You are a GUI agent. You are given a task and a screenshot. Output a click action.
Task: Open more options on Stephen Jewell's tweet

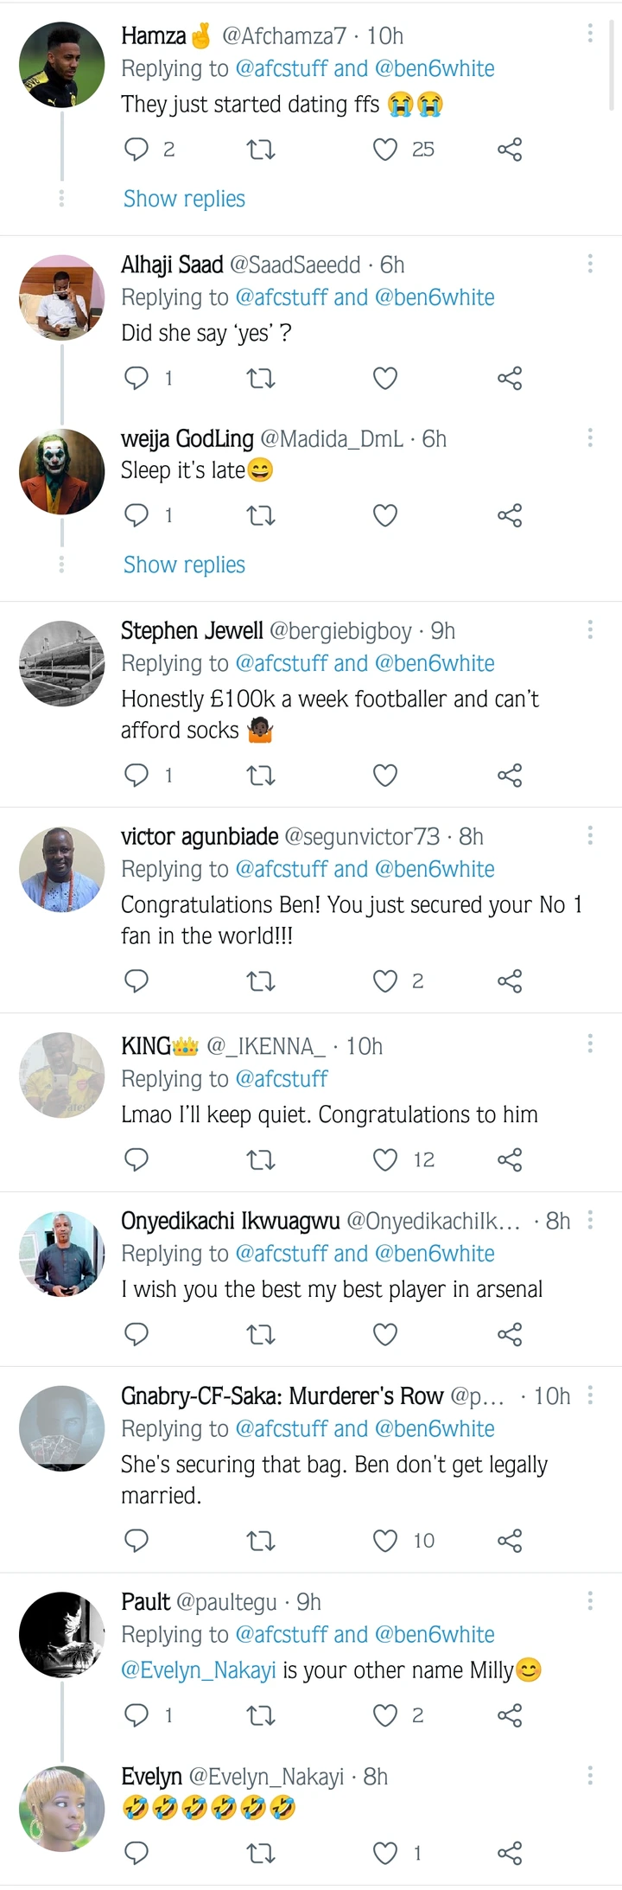pyautogui.click(x=590, y=630)
